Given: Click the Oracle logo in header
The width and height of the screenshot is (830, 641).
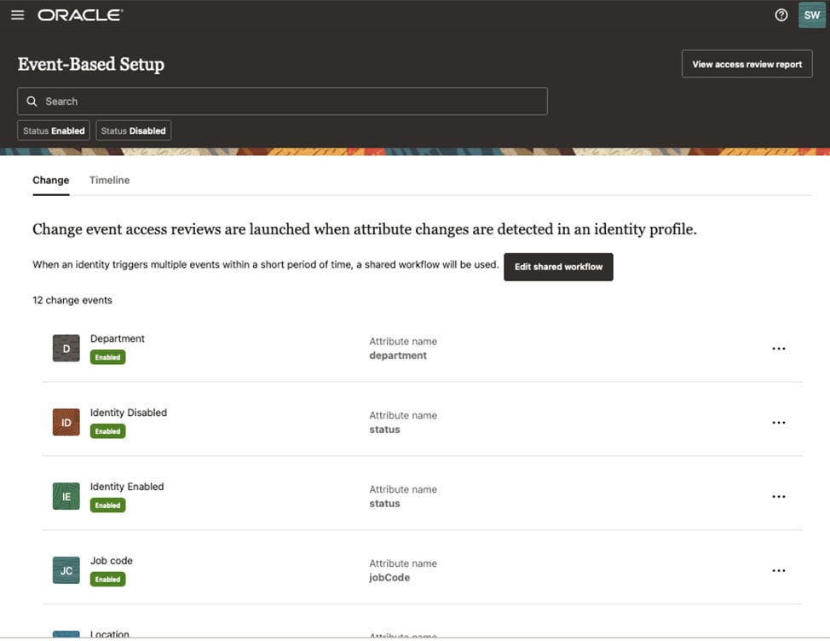Looking at the screenshot, I should point(80,15).
